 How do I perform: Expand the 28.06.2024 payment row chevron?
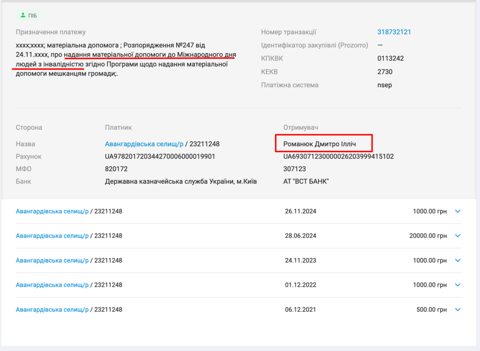pos(458,236)
